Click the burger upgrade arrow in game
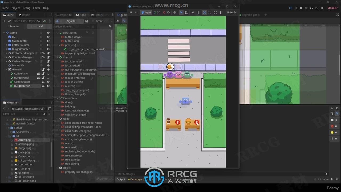 pyautogui.click(x=197, y=122)
